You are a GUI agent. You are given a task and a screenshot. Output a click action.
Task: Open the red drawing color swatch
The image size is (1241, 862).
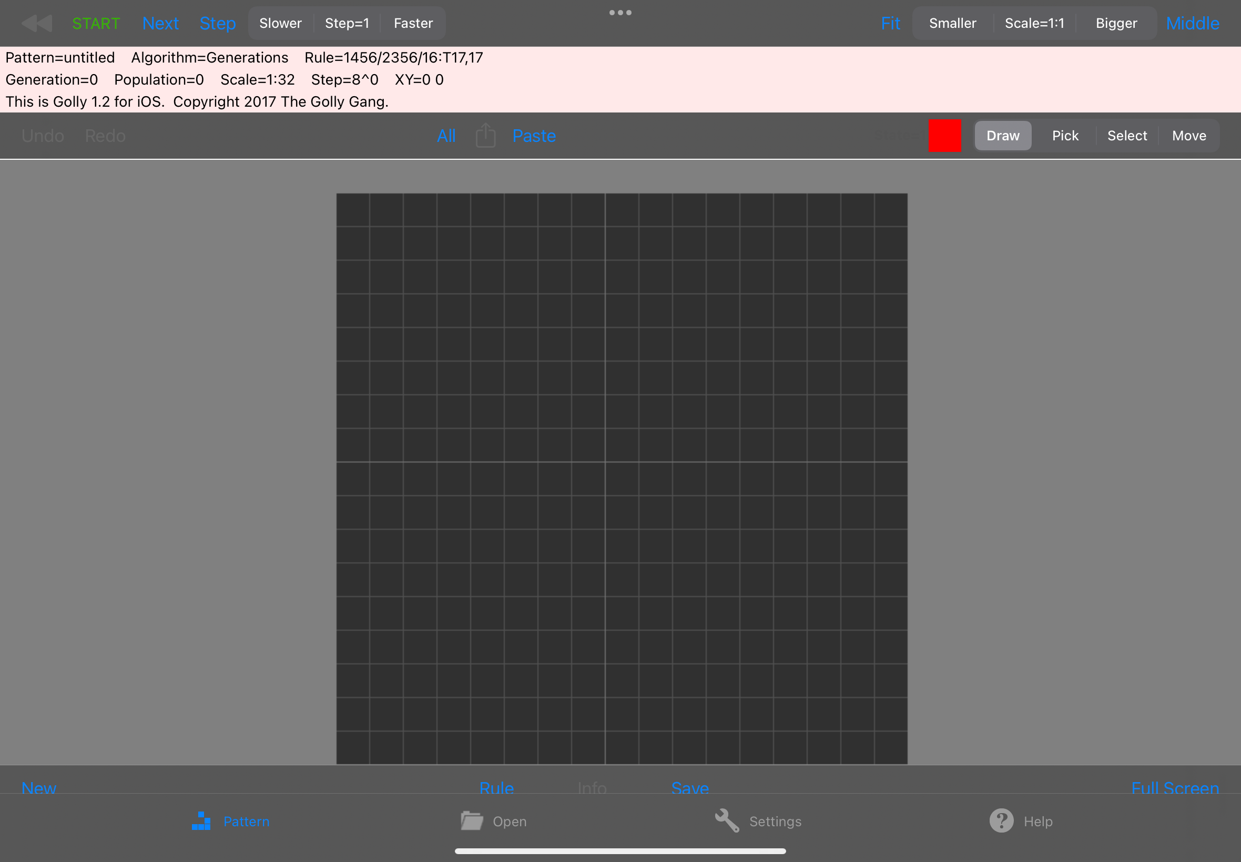[x=945, y=136]
